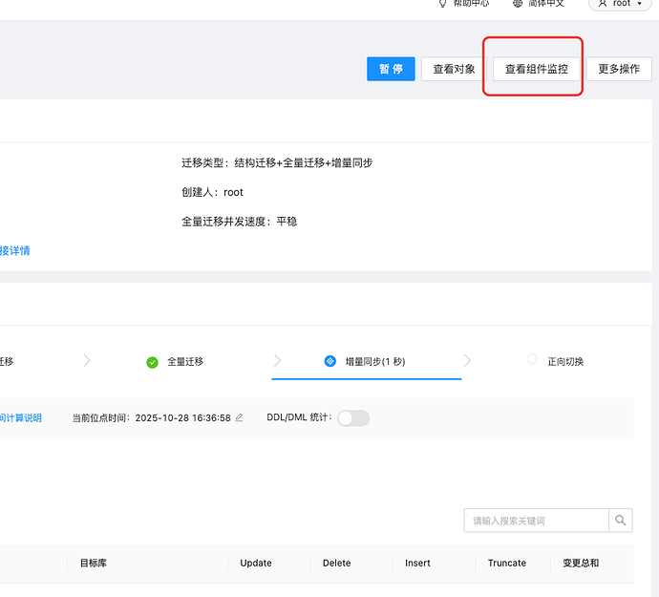Click the 查看组件监控 button
This screenshot has height=597, width=659.
537,69
